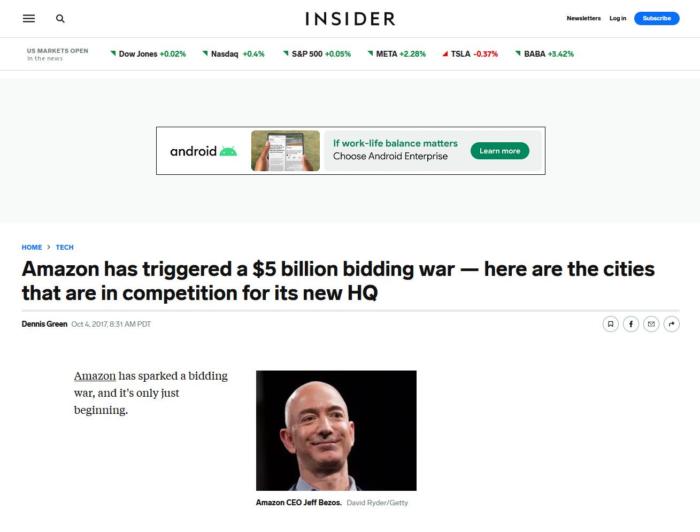Open the Log in menu item
700x532 pixels.
pyautogui.click(x=618, y=18)
